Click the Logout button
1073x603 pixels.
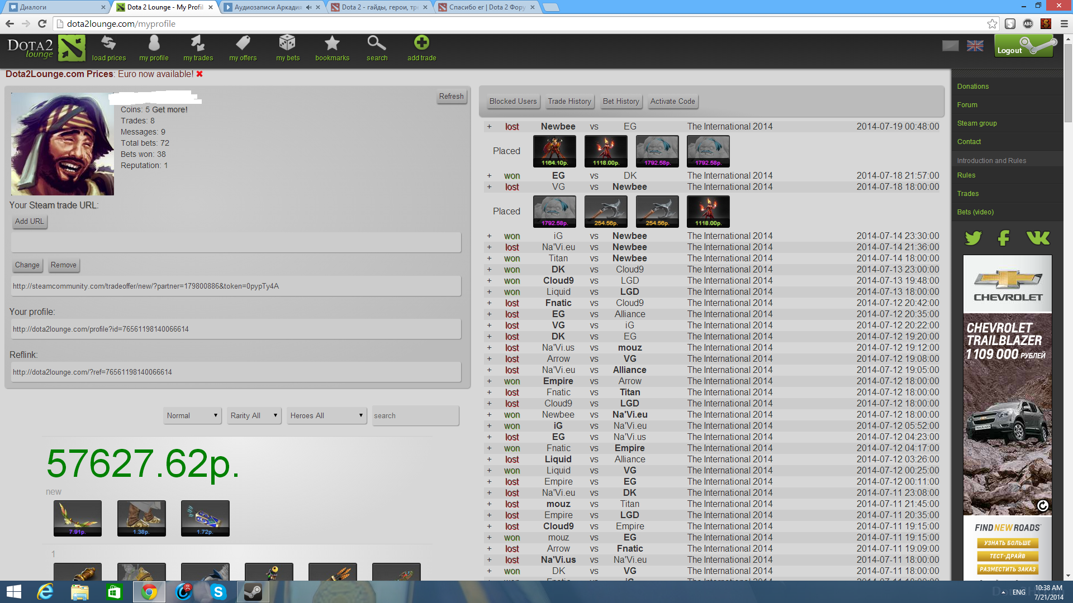[1024, 46]
